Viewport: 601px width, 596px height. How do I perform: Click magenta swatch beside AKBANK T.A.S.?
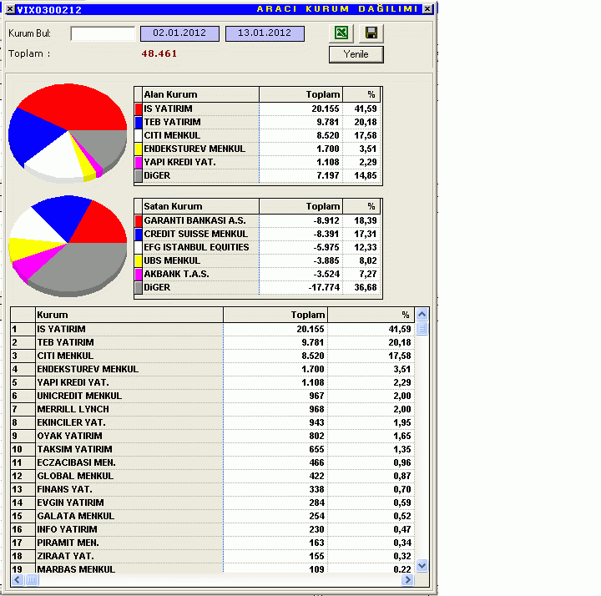pos(139,275)
